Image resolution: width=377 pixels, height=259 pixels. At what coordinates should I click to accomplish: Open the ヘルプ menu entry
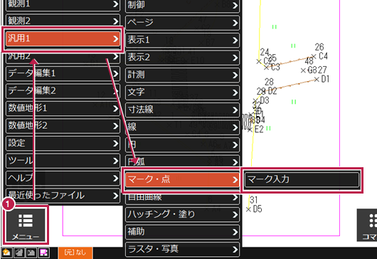63,178
